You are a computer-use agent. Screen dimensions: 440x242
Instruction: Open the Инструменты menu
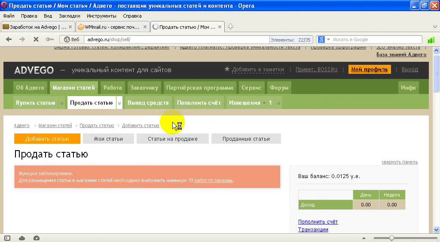pos(101,16)
